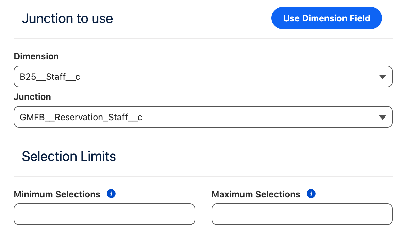This screenshot has height=235, width=402.
Task: Click the "Selection Limits" heading
Action: (x=69, y=157)
